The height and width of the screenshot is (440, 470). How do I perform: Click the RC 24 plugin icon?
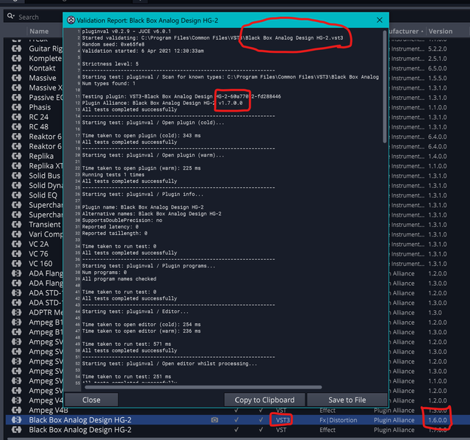pos(16,117)
